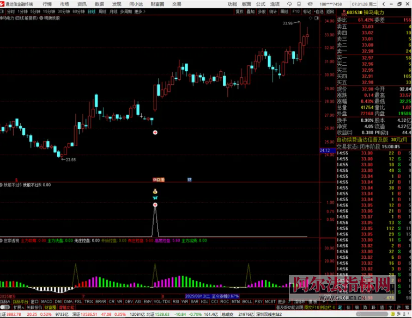Click the red plus marker under candlesticks
Image resolution: width=412 pixels, height=318 pixels.
pos(155,133)
